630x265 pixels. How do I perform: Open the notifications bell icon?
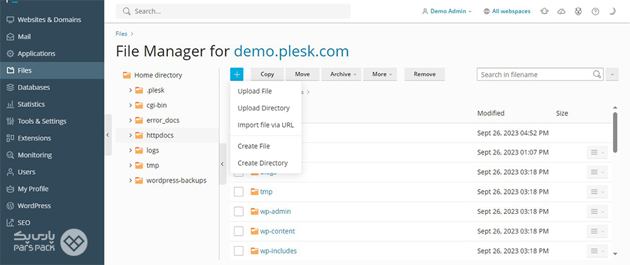click(545, 12)
